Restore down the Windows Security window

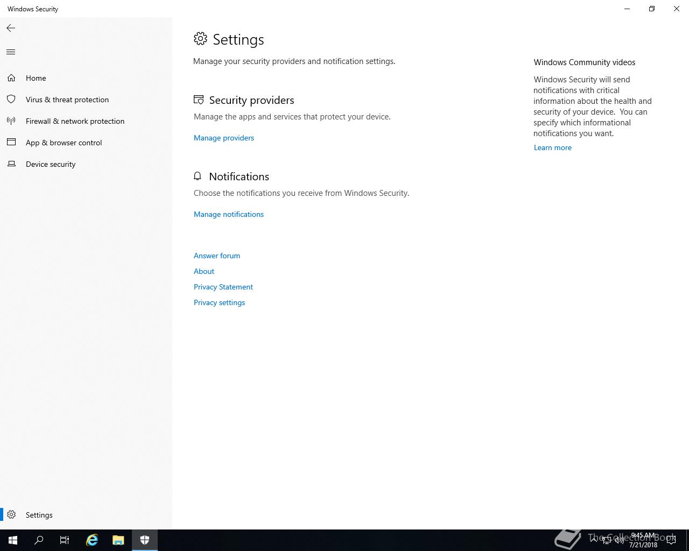652,9
